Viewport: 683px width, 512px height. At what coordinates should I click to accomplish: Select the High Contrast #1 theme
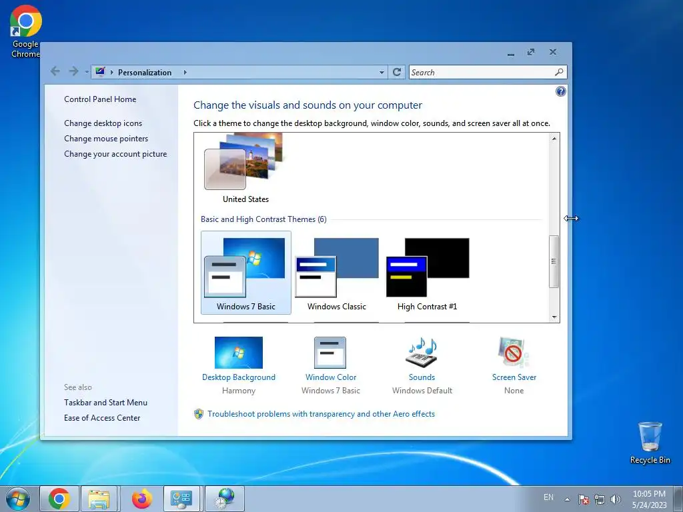[x=428, y=273]
